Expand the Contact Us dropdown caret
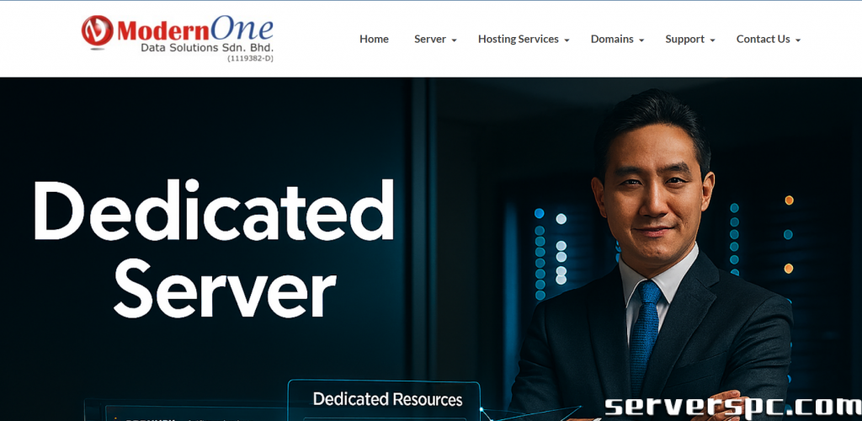The height and width of the screenshot is (421, 862). pos(797,40)
